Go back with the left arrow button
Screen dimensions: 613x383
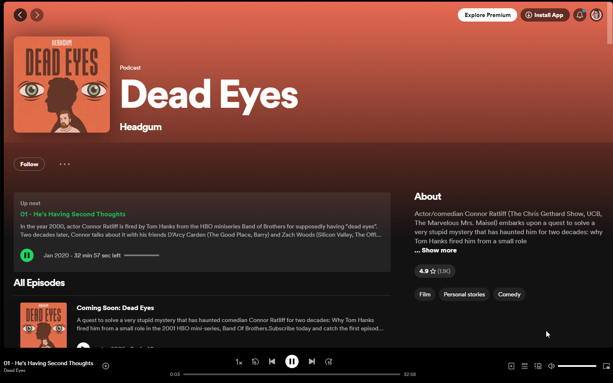coord(20,15)
